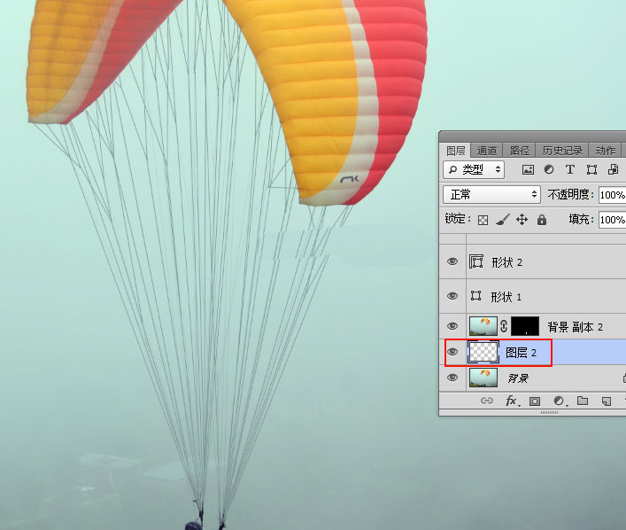Switch to the 通道 tab
The width and height of the screenshot is (626, 530).
point(487,151)
